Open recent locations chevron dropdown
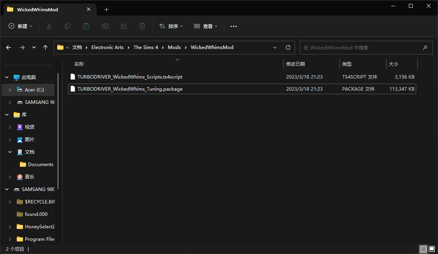The width and height of the screenshot is (438, 254). (34, 47)
